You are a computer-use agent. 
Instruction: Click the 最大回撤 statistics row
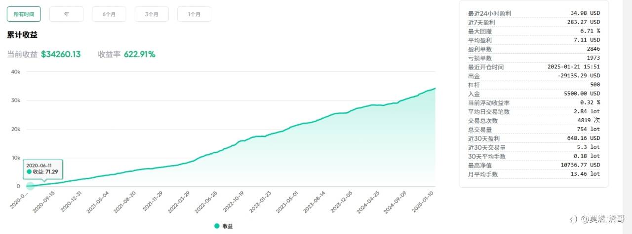[x=534, y=31]
